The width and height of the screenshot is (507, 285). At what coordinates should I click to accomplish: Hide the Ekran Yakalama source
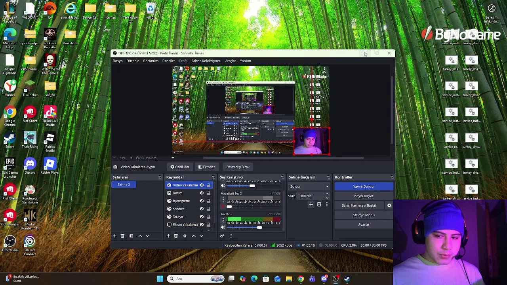pyautogui.click(x=202, y=225)
